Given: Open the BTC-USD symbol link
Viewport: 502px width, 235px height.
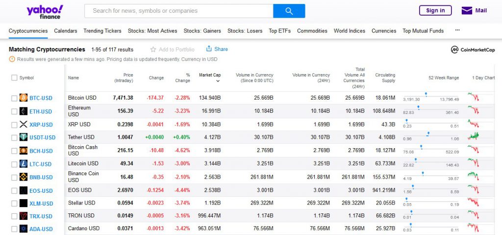Looking at the screenshot, I should coord(41,98).
